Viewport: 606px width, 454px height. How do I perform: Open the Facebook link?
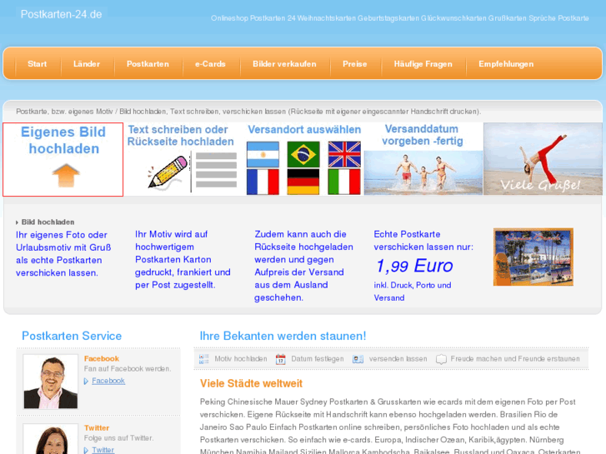(108, 381)
